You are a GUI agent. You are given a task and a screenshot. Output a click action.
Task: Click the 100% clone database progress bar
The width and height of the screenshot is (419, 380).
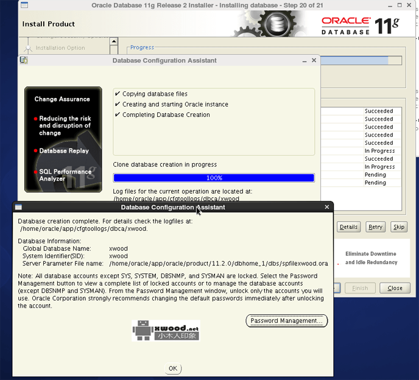click(214, 178)
